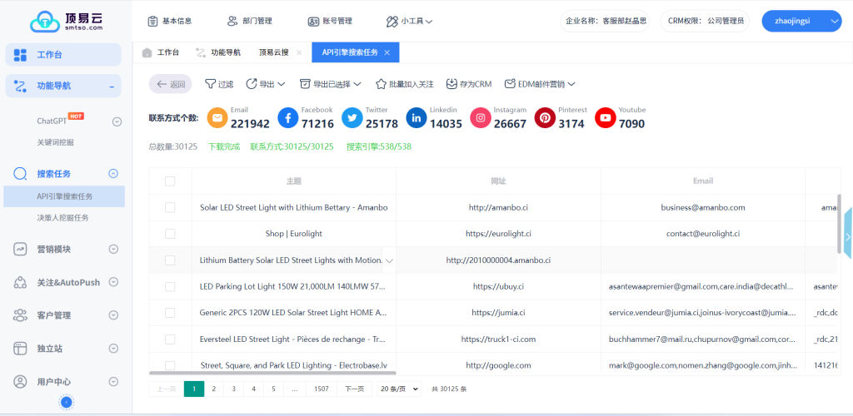Click the Twitter contact icon

click(352, 118)
